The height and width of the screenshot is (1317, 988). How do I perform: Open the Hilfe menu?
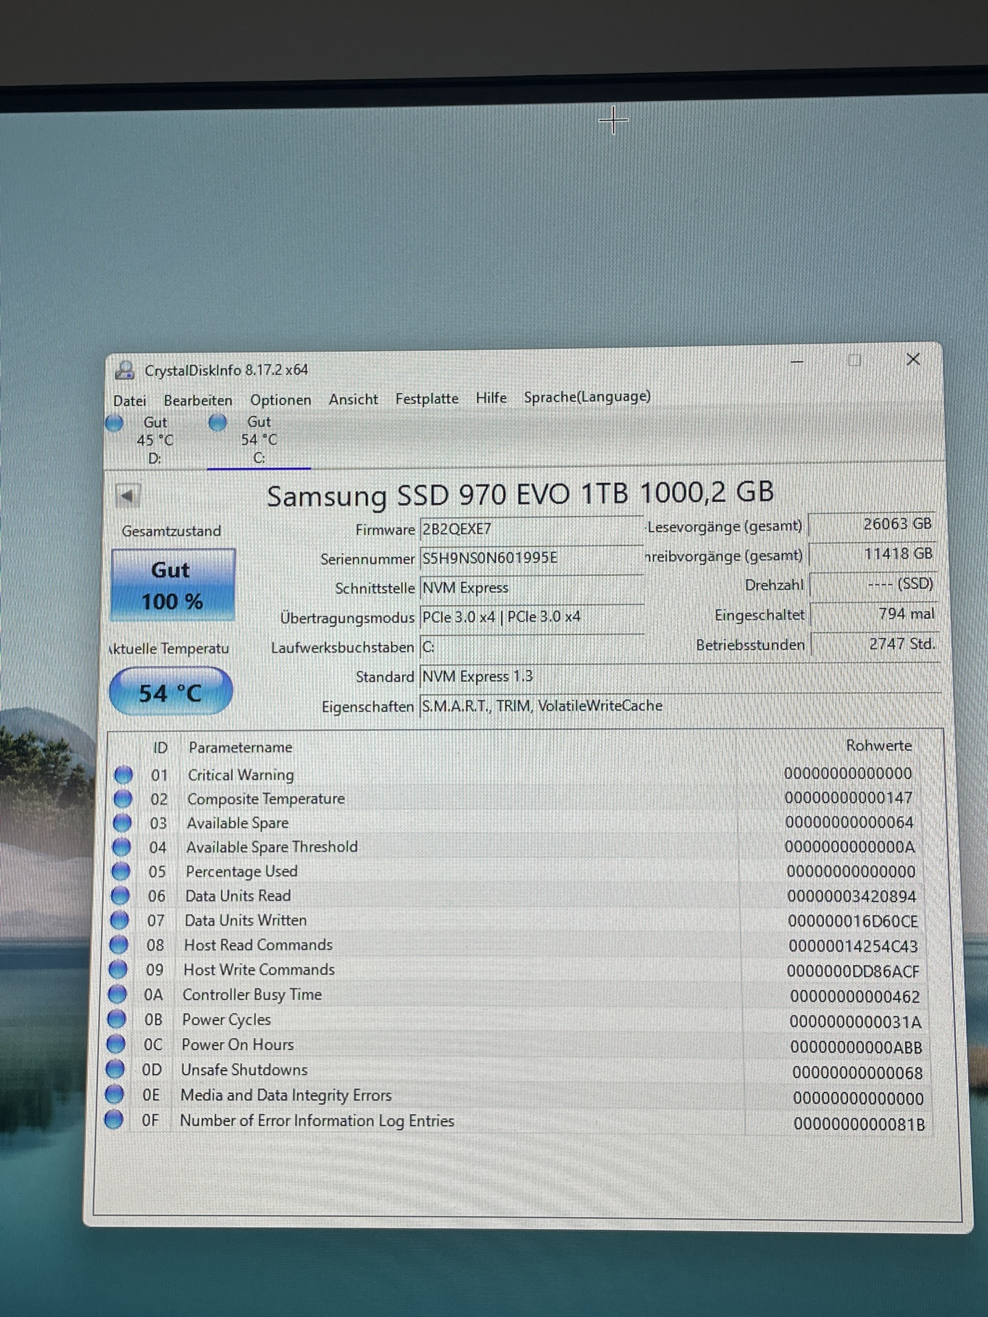pyautogui.click(x=491, y=398)
